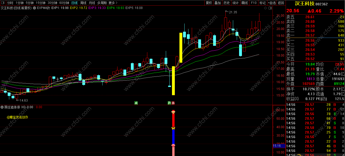The image size is (345, 156).
Task: Activate the 画线 drawing tool button
Action: pyautogui.click(x=244, y=3)
